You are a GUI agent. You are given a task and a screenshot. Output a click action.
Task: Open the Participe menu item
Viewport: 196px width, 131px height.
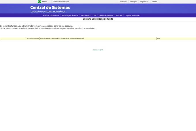coord(123,2)
